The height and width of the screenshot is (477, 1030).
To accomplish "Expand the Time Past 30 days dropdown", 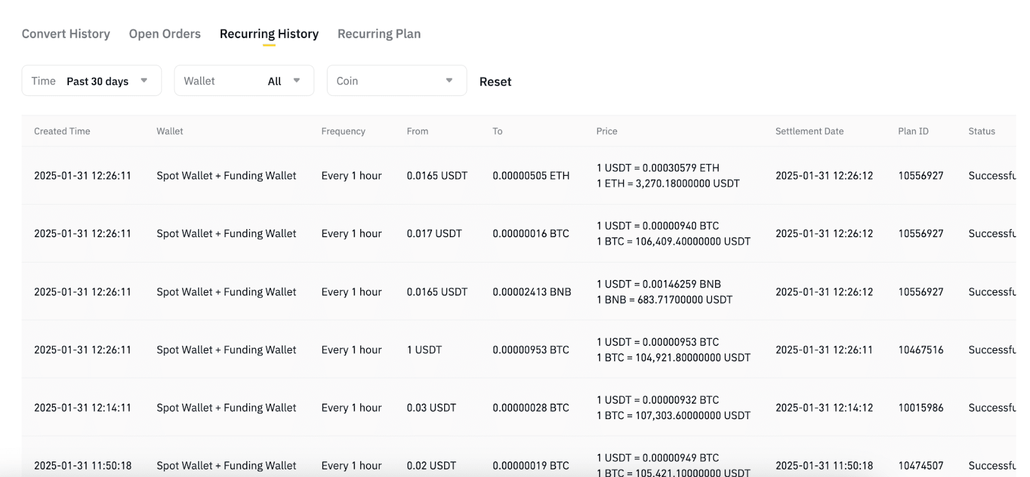I will tap(91, 81).
